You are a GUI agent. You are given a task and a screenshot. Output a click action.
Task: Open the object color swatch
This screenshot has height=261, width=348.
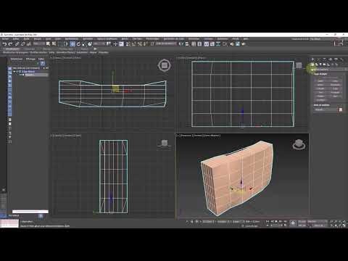pyautogui.click(x=341, y=109)
